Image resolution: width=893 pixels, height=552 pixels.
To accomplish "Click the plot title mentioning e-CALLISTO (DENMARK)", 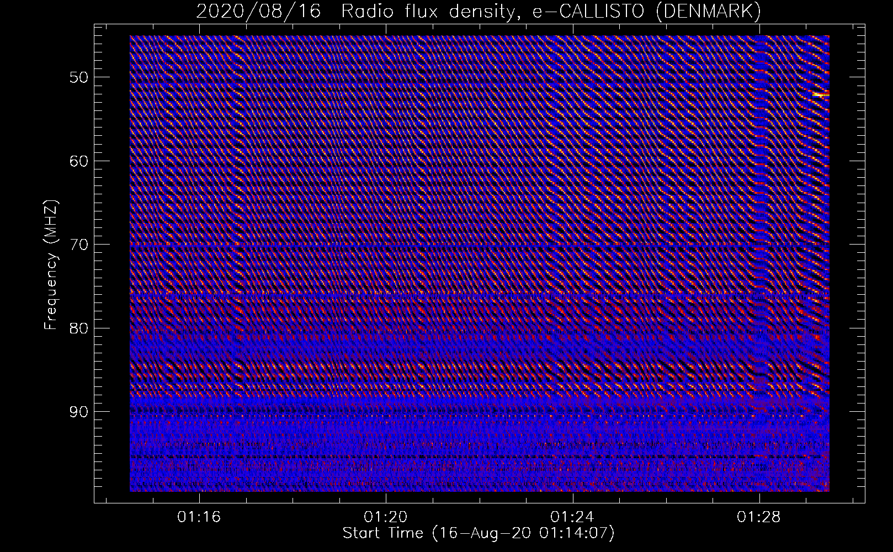I will click(x=479, y=11).
